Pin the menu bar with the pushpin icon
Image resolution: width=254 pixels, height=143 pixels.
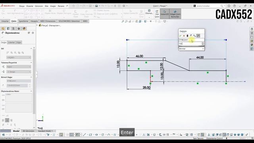point(67,6)
